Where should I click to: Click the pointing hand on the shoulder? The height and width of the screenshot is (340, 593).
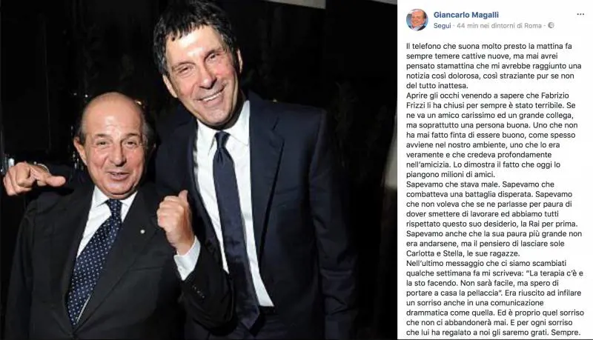coord(30,178)
